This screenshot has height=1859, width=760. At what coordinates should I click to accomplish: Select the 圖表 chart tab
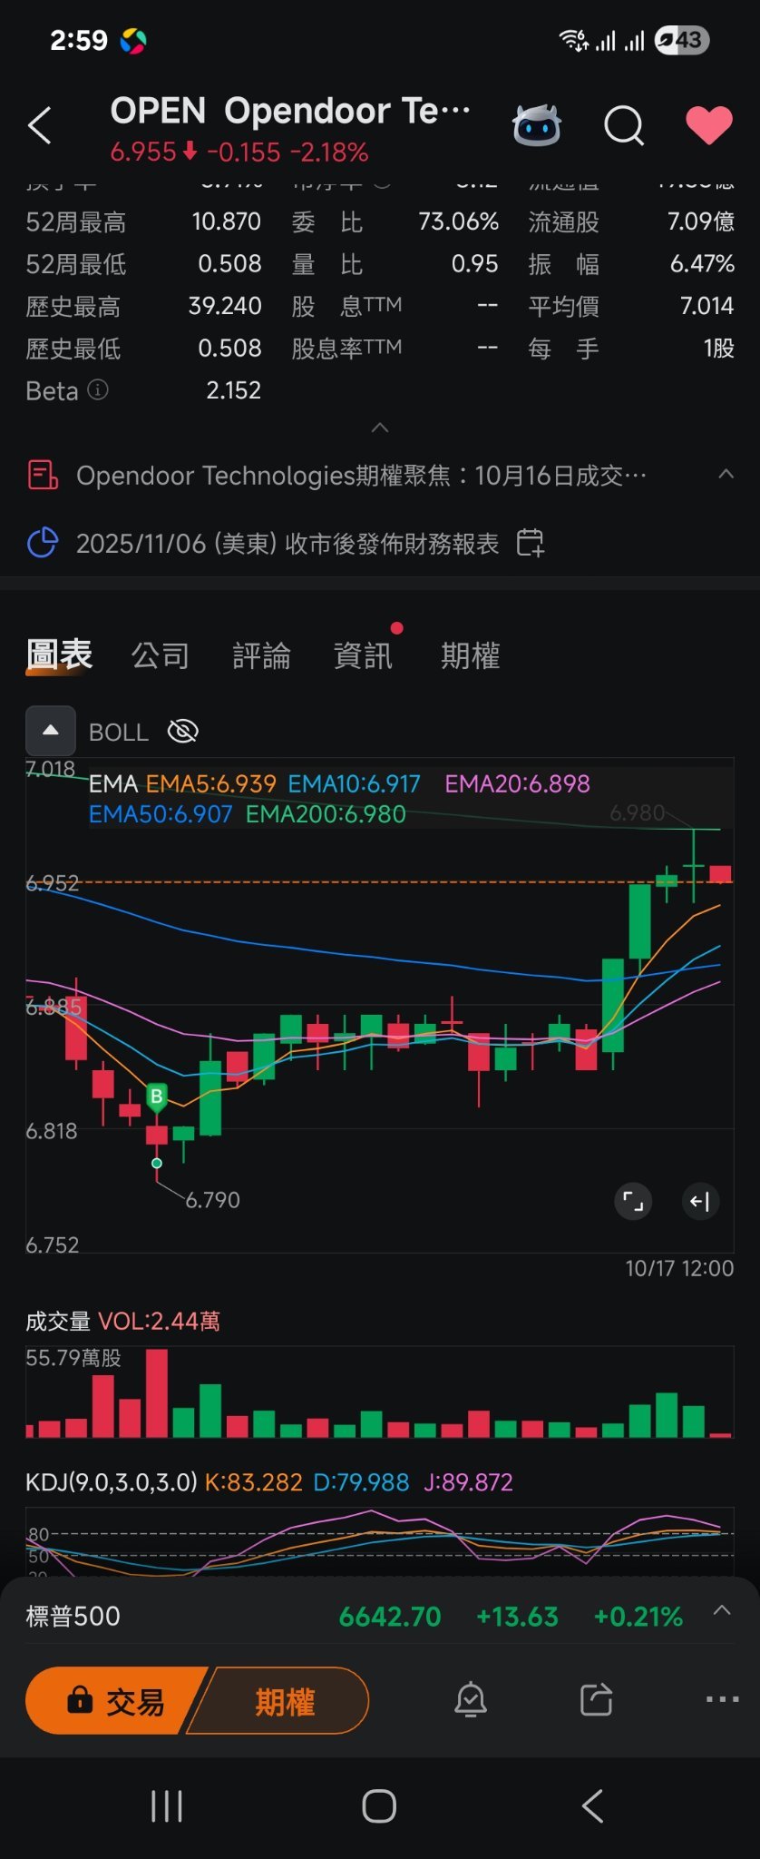(x=60, y=654)
